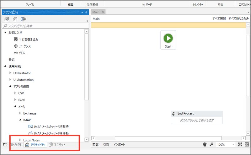The height and width of the screenshot is (155, 251).
Task: Collapse the IMAP node
Action: tap(20, 120)
